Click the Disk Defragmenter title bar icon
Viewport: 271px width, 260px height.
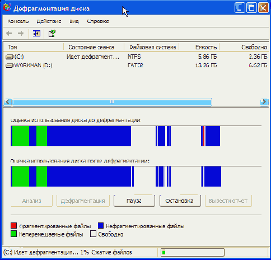7,8
